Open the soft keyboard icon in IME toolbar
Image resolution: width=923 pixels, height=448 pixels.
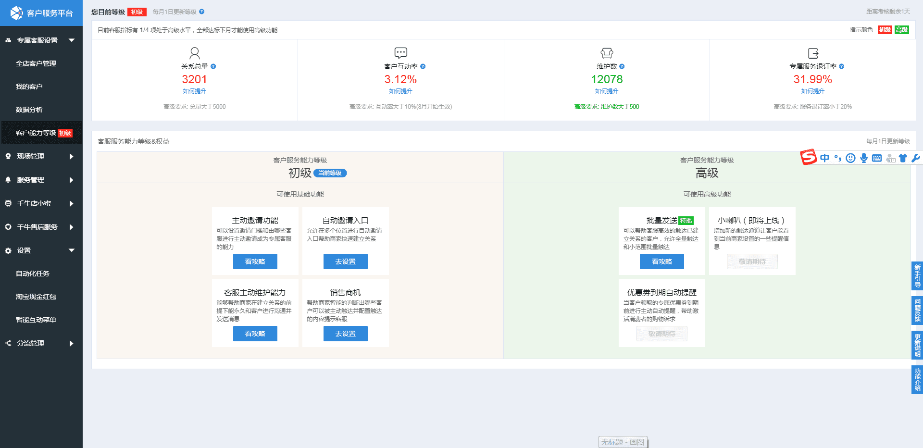click(877, 158)
